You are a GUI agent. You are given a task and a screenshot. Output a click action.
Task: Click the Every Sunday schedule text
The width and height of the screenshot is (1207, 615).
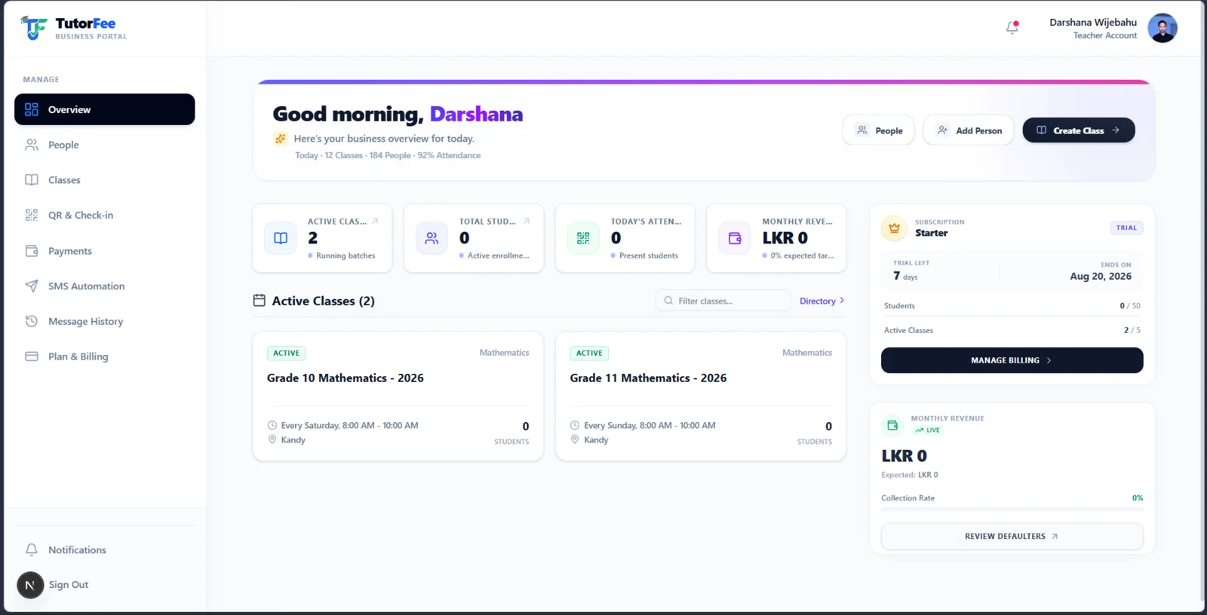click(x=650, y=426)
